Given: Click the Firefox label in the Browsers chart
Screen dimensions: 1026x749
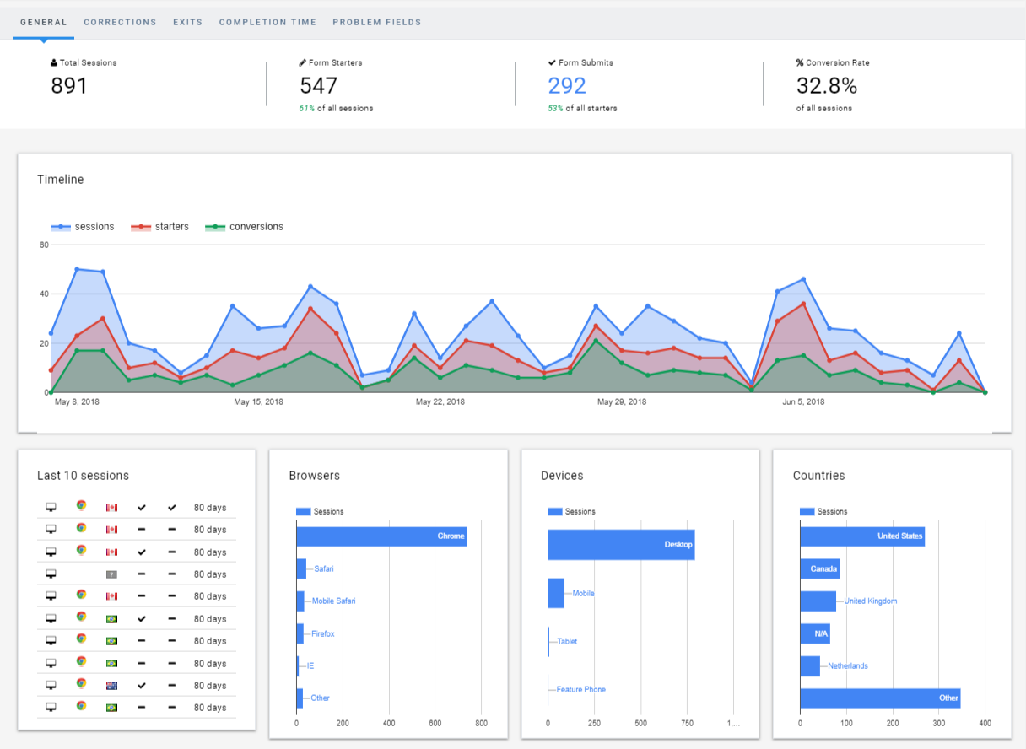Looking at the screenshot, I should pyautogui.click(x=322, y=633).
